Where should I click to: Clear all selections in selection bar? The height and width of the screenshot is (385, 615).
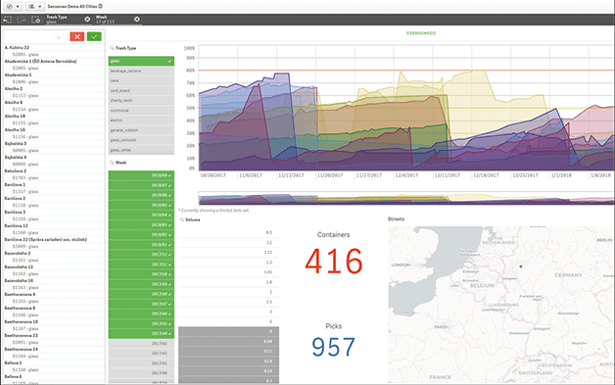(x=35, y=20)
